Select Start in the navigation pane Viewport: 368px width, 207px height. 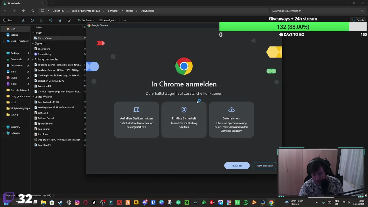tap(15, 29)
